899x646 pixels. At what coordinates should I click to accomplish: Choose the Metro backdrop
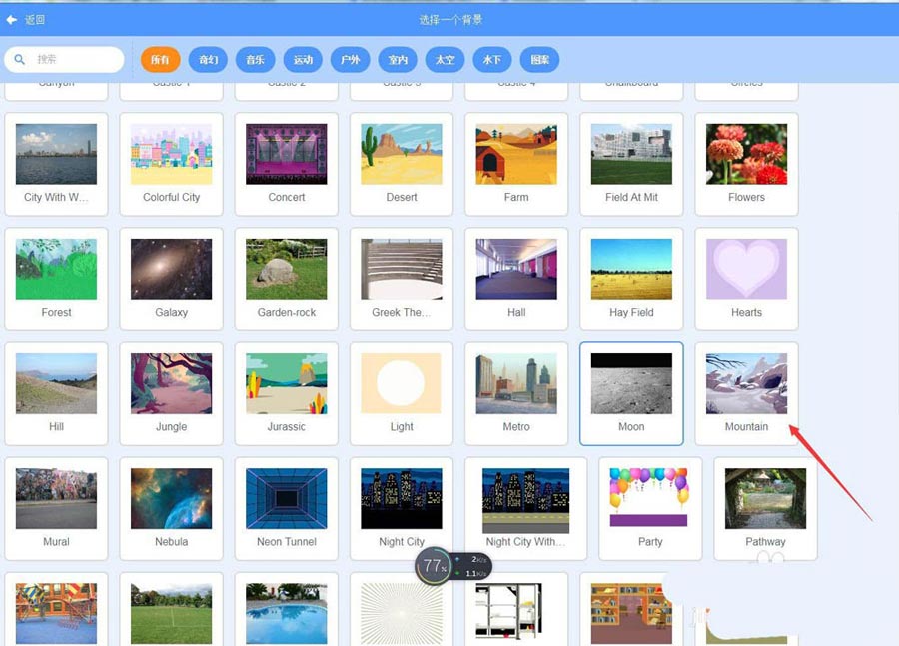pos(516,393)
